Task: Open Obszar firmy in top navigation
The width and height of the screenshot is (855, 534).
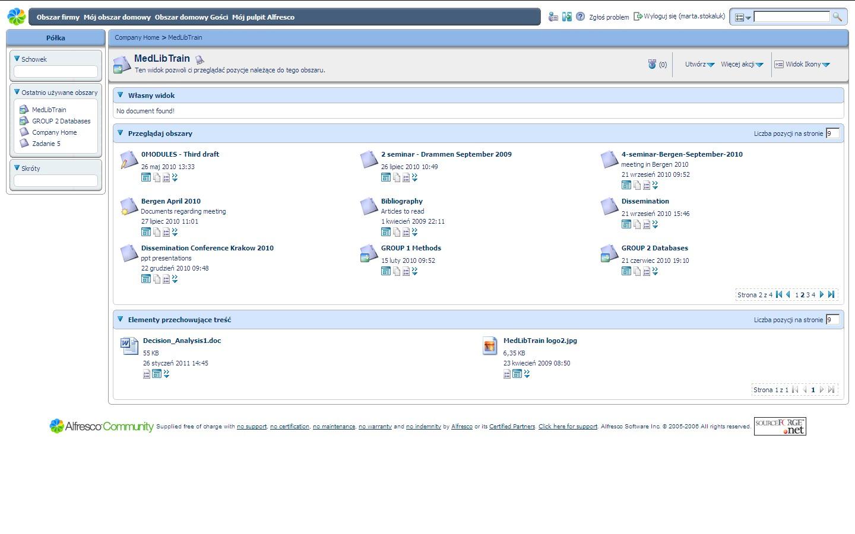Action: pyautogui.click(x=58, y=17)
